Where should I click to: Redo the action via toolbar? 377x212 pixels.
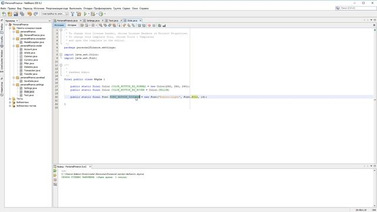(35, 14)
